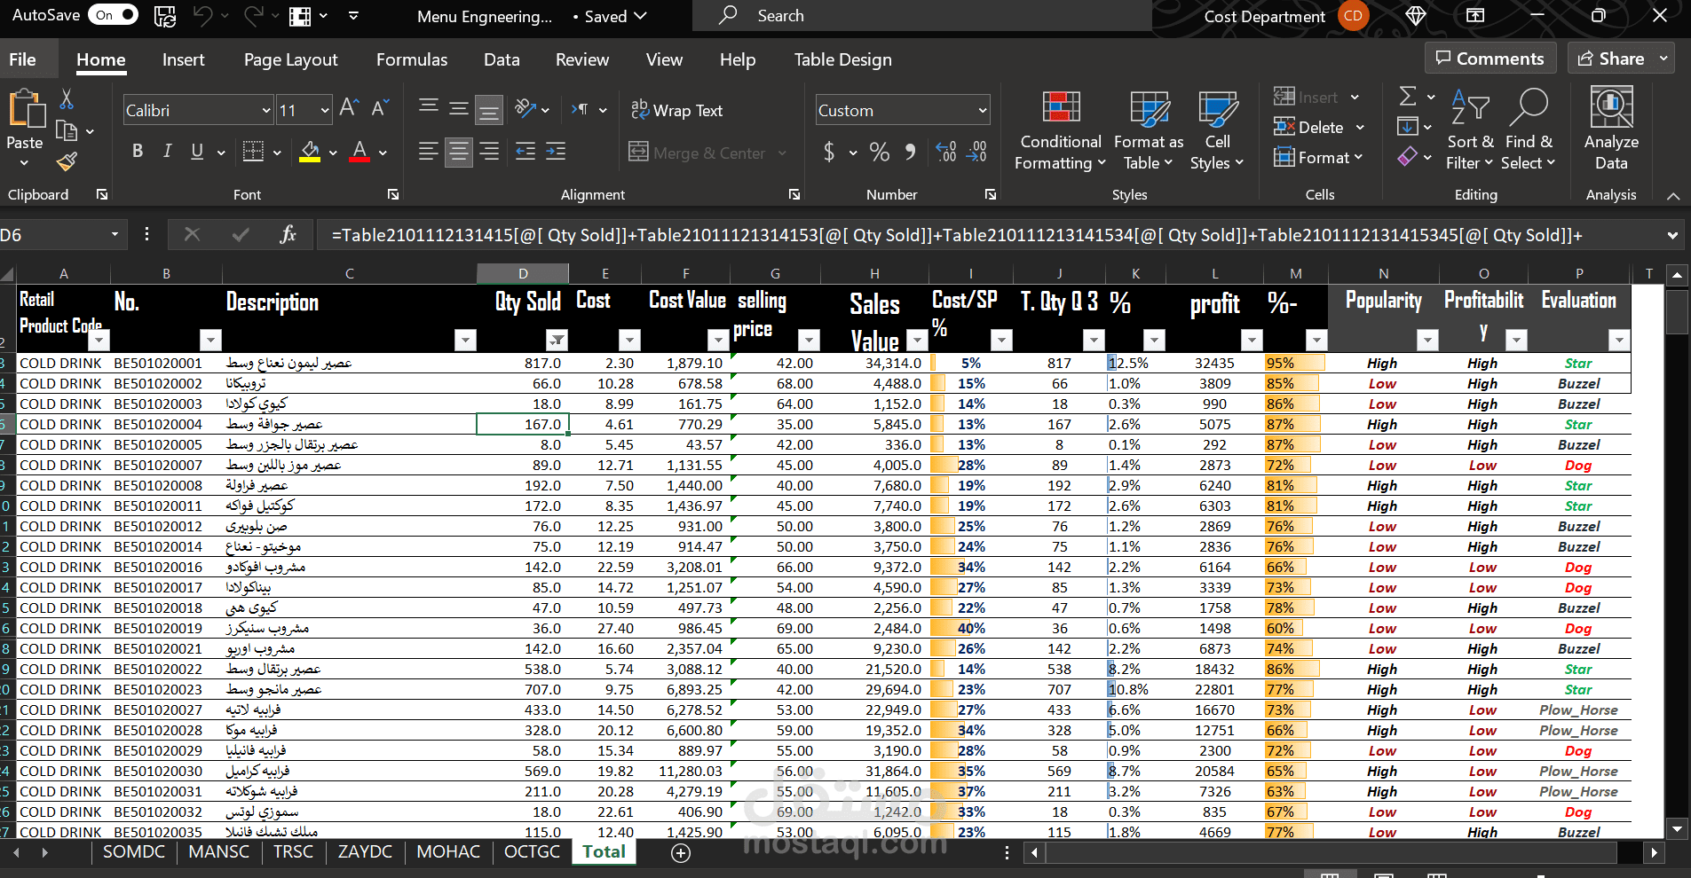Apply the red font color
Screen dimensions: 1691x878
pos(360,152)
